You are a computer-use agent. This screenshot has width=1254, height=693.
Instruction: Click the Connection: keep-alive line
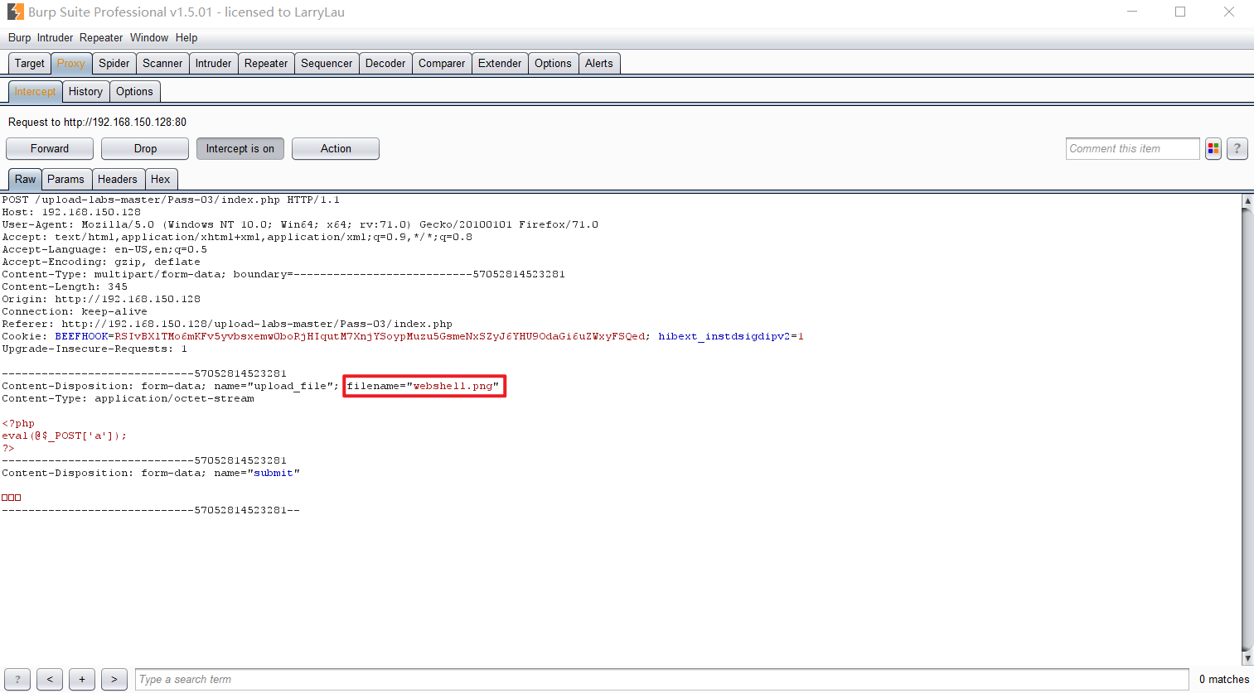click(x=75, y=311)
